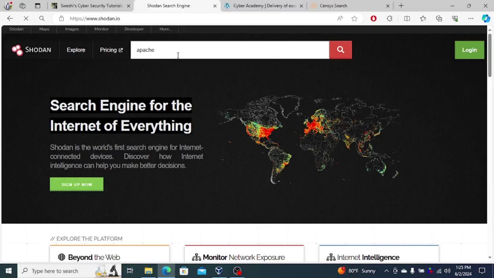Open the notification center icon
This screenshot has width=494, height=278.
click(x=482, y=271)
